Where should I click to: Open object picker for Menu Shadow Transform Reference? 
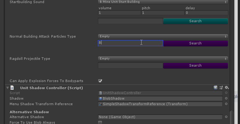tap(226, 104)
